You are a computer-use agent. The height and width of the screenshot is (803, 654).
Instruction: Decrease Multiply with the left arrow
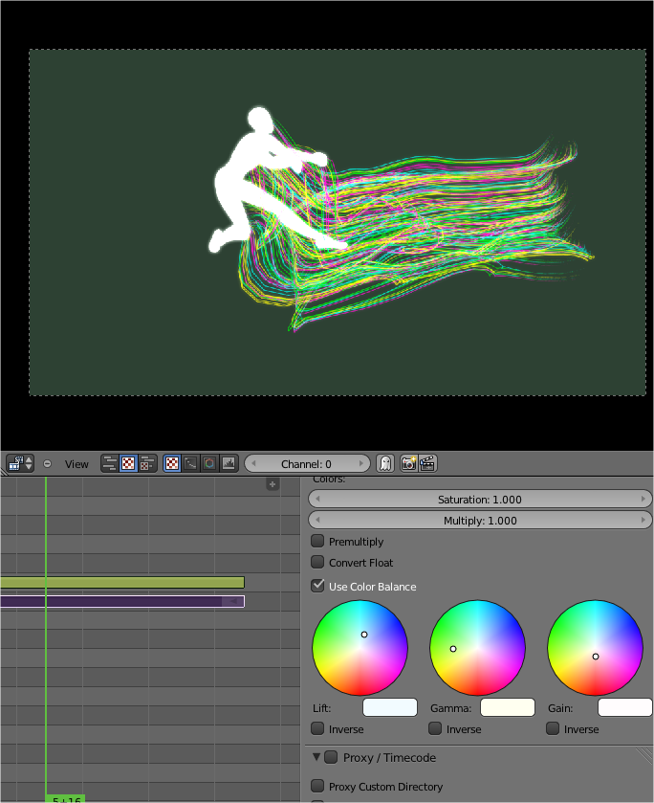tap(317, 521)
